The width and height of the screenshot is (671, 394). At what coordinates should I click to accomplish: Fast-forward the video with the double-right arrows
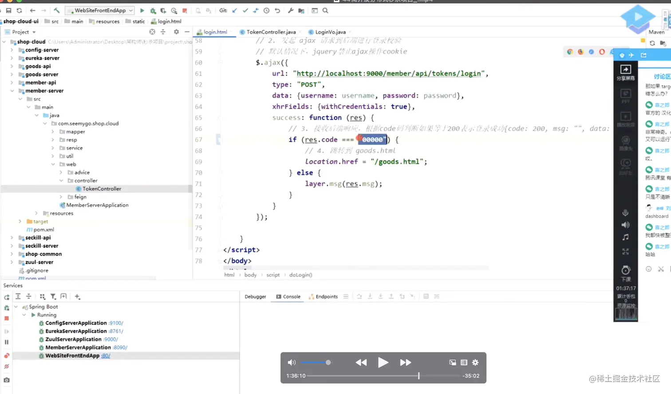click(406, 363)
